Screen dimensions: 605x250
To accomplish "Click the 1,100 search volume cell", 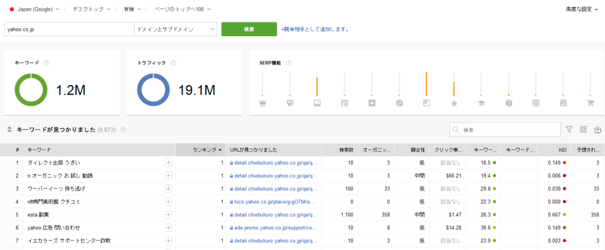I will tap(346, 215).
